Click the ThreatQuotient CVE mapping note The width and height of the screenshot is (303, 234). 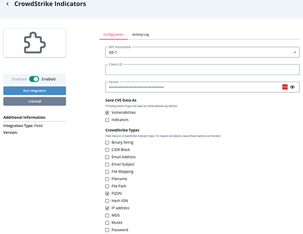click(141, 106)
